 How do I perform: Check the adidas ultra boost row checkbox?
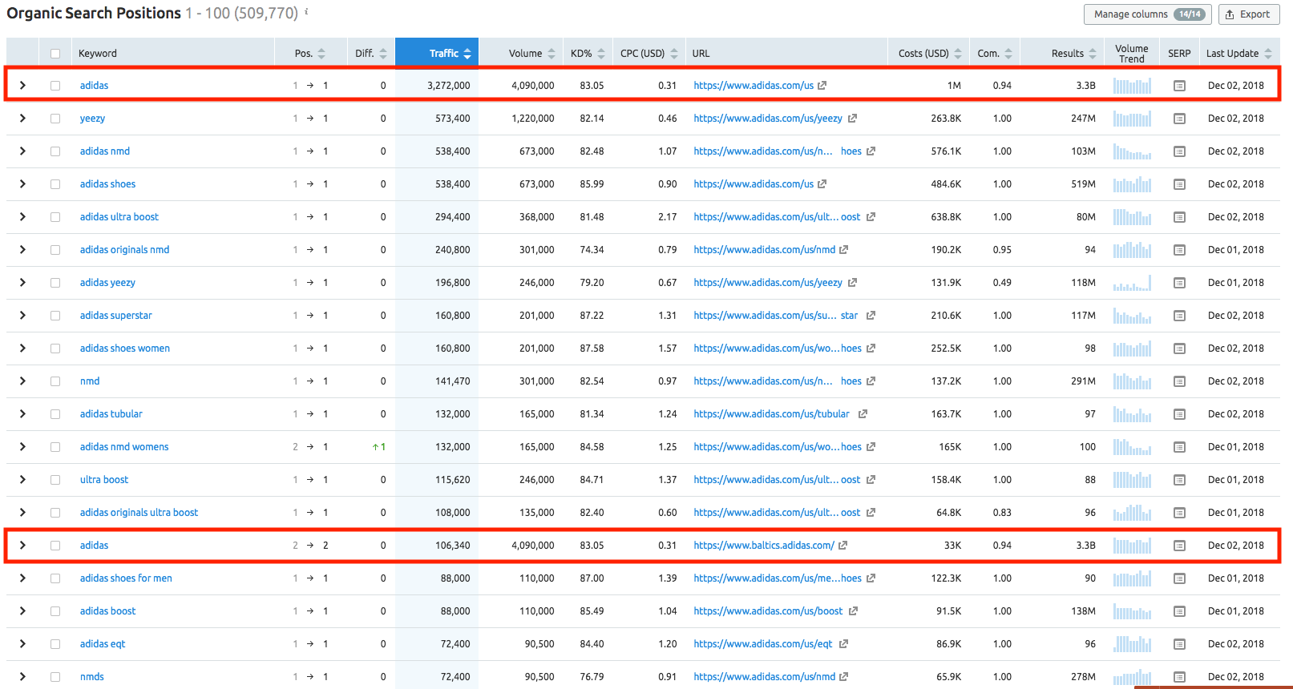[55, 217]
